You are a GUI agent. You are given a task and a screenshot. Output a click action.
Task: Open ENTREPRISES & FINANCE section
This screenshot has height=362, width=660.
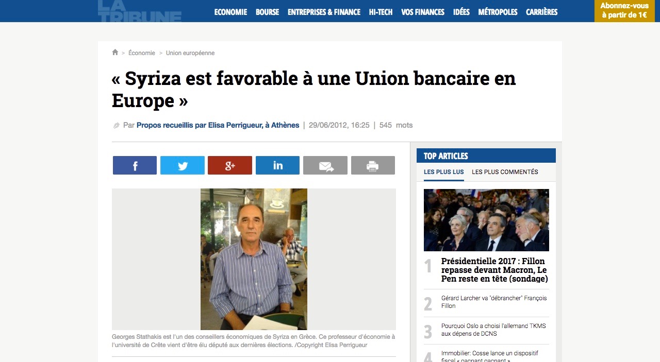pos(324,12)
